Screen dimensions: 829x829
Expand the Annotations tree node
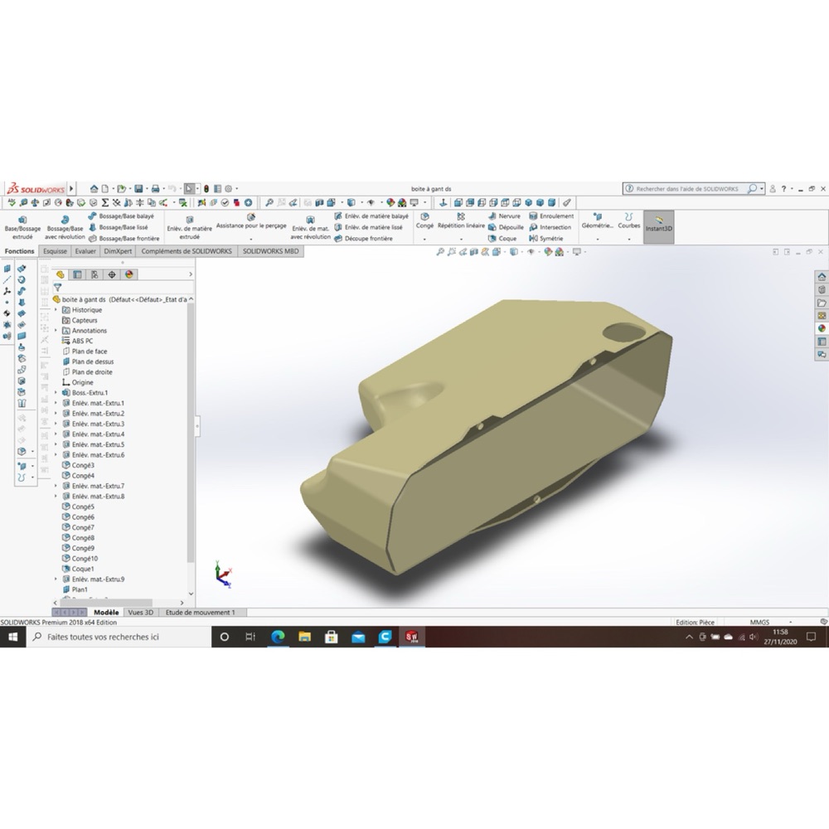pyautogui.click(x=56, y=331)
